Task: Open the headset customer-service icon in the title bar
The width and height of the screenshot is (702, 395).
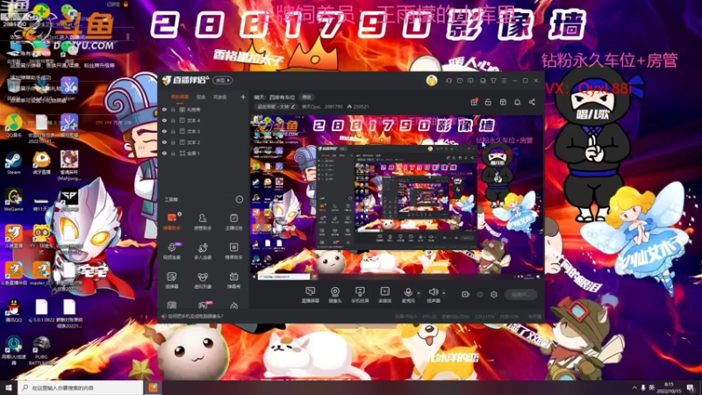Action: pyautogui.click(x=448, y=81)
